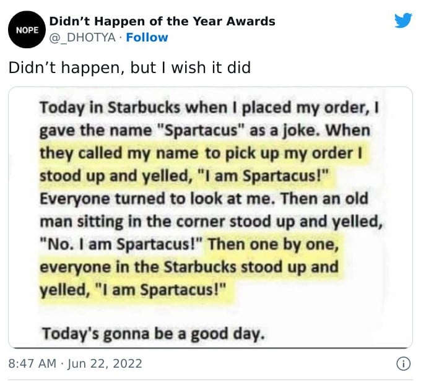Image resolution: width=421 pixels, height=385 pixels.
Task: Click tweet text "Didn't happen, but I wish it did"
Action: [129, 67]
